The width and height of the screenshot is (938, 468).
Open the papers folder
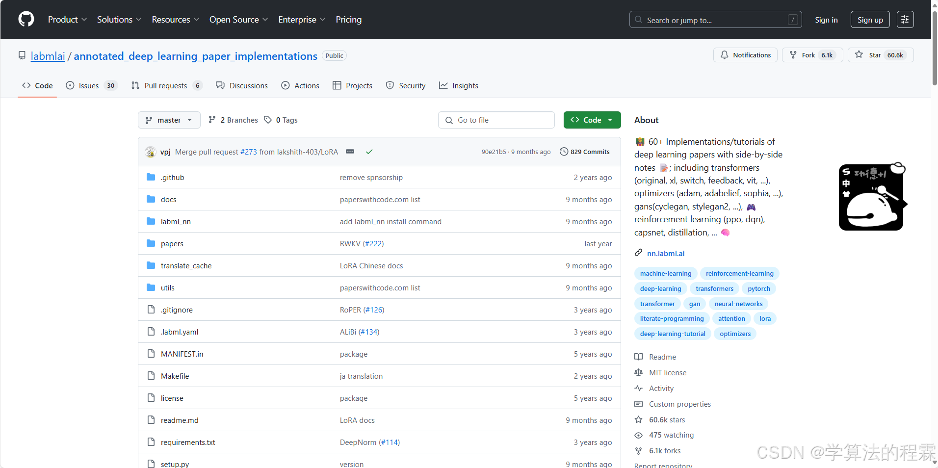click(x=172, y=244)
